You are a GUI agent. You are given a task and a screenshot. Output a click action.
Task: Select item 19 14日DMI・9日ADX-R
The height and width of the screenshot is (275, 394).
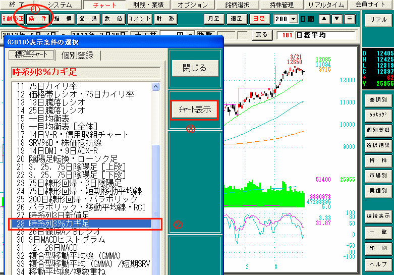pos(82,151)
